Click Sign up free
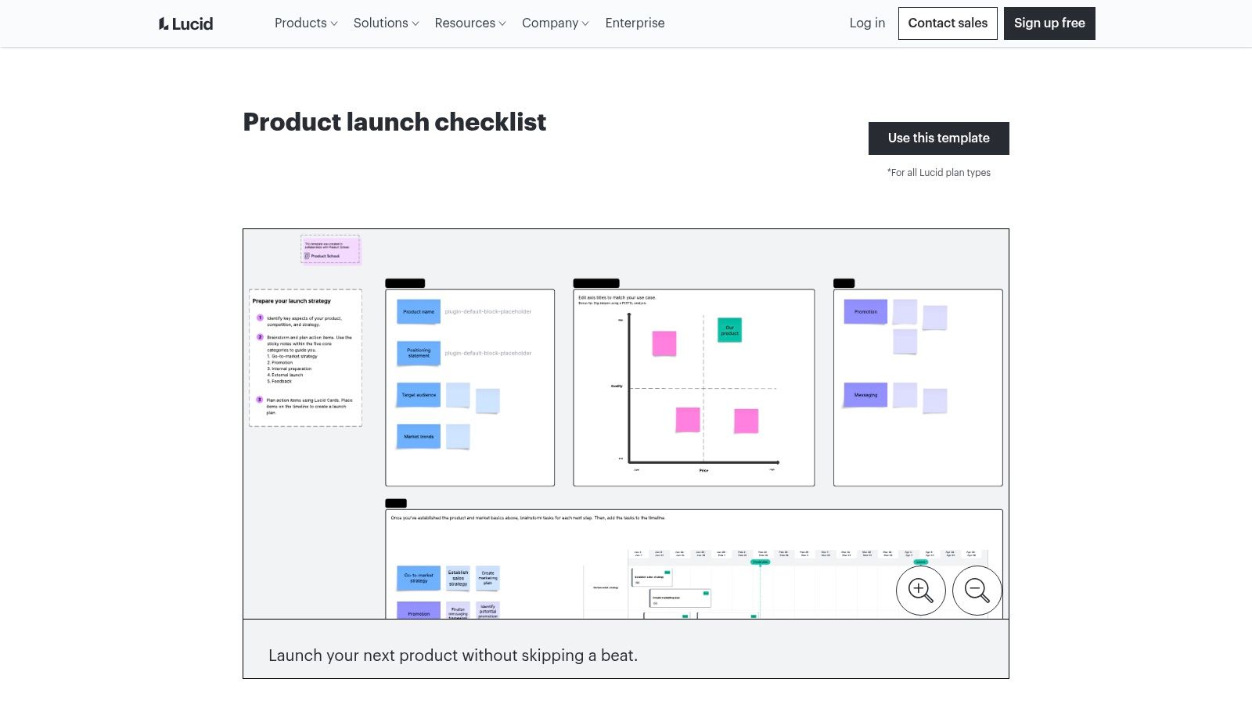This screenshot has height=704, width=1252. pos(1049,23)
